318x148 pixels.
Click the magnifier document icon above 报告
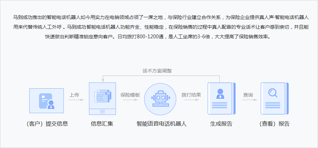point(274,98)
